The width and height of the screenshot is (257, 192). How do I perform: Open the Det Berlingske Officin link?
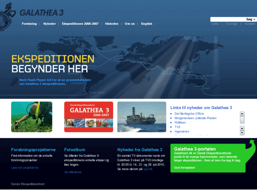189,113
